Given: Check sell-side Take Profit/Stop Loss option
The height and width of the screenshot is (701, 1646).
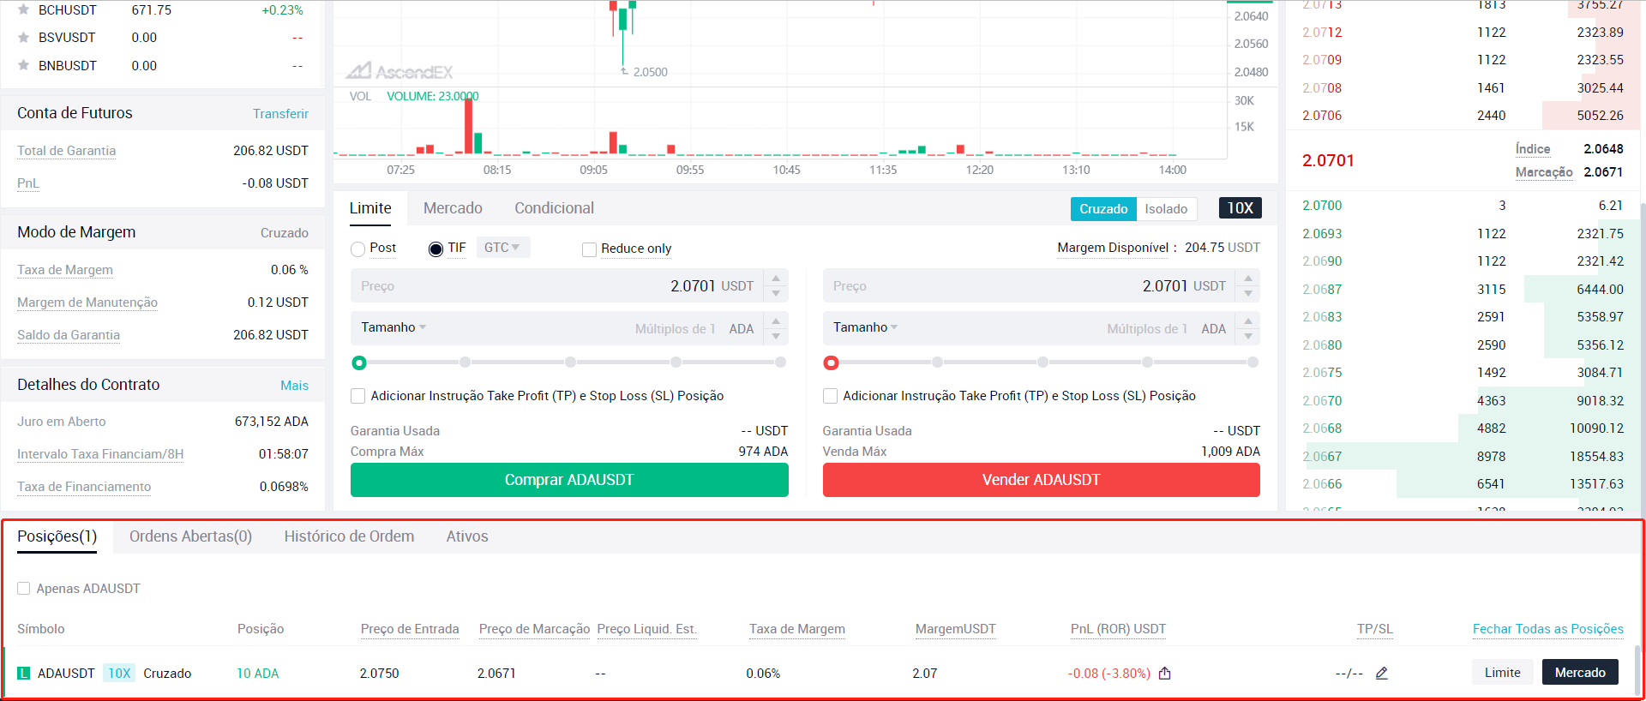Looking at the screenshot, I should pyautogui.click(x=830, y=396).
